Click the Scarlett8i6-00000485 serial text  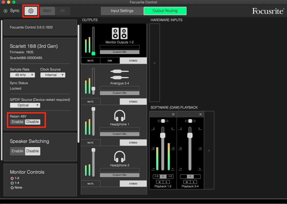[26, 58]
